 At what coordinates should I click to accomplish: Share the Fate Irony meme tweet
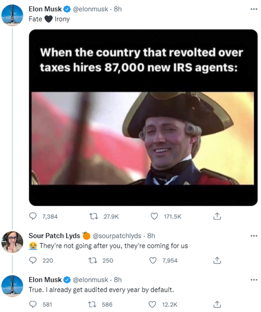[x=218, y=216]
